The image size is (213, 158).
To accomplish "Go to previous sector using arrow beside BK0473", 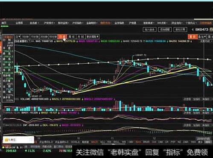I will tap(193, 30).
